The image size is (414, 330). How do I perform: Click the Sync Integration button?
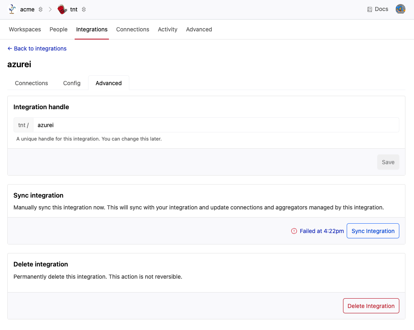[373, 231]
